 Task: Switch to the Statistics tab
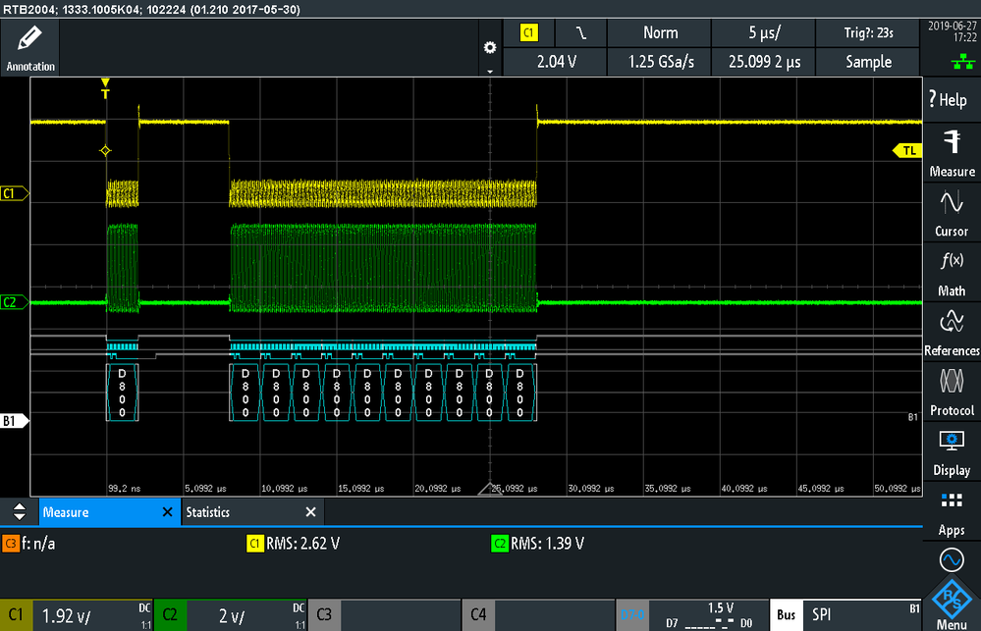pos(208,512)
